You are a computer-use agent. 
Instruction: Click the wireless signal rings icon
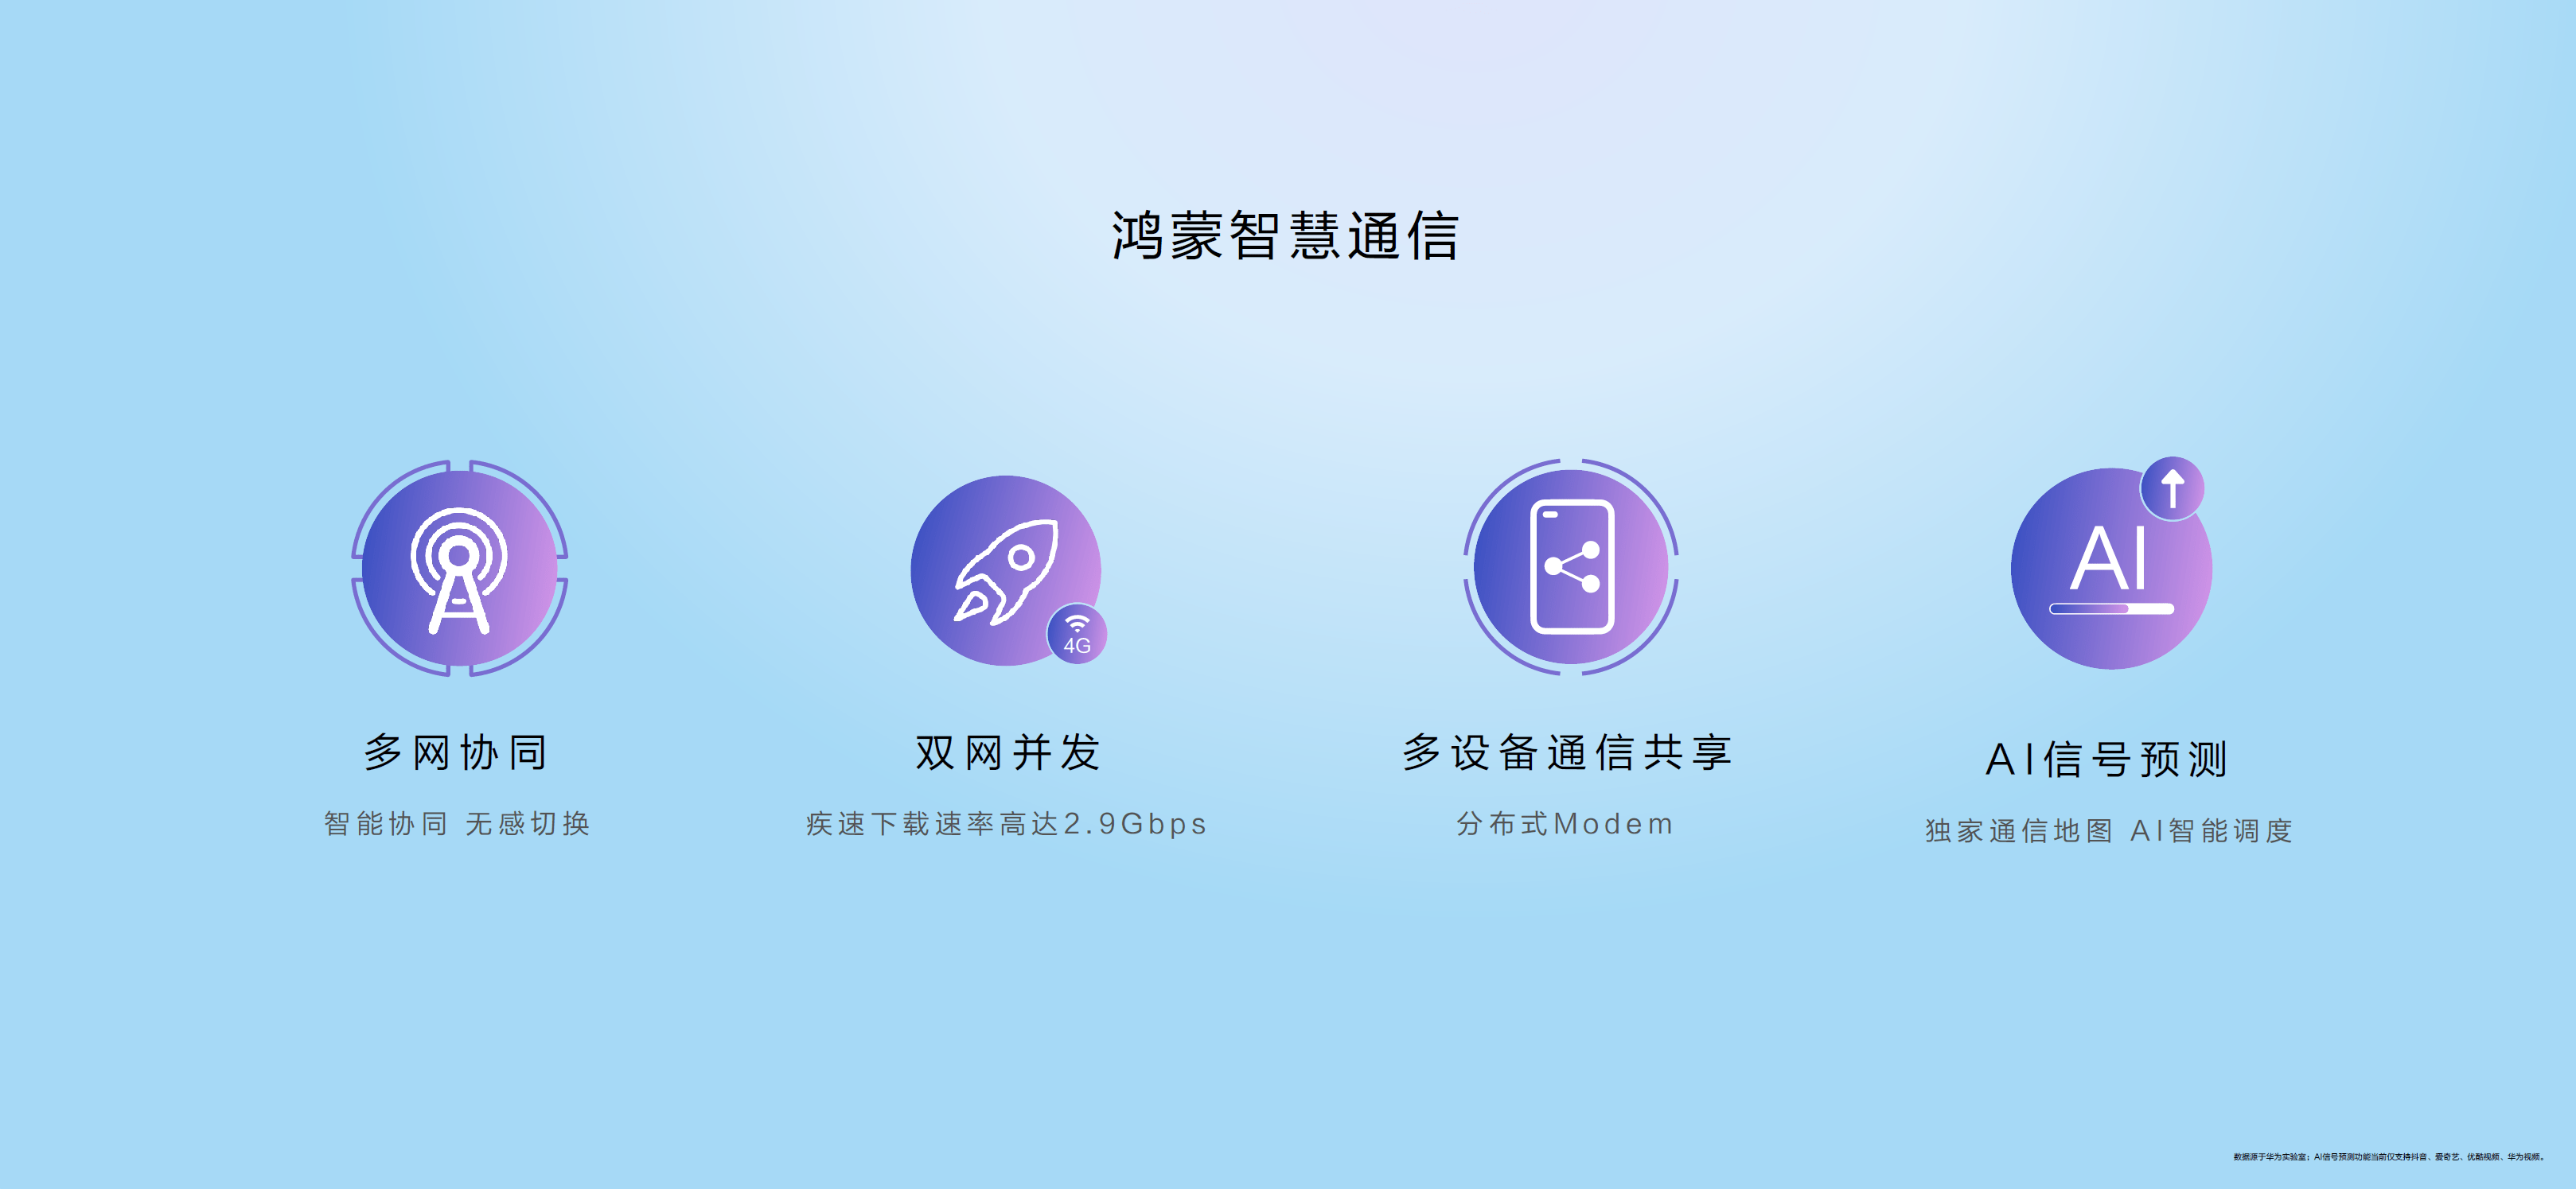point(460,583)
